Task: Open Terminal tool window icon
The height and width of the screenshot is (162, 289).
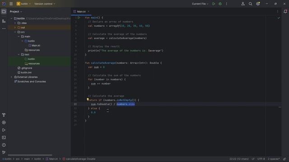Action: click(4, 138)
